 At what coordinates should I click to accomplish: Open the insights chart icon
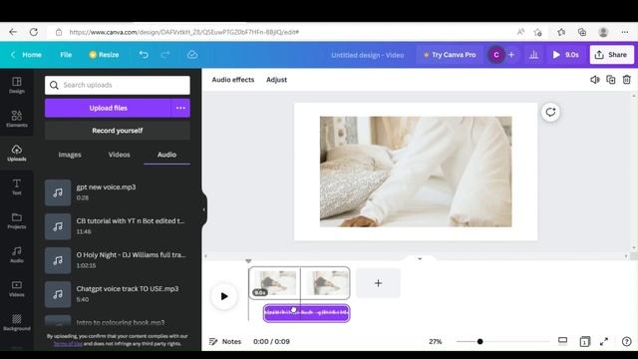pos(534,55)
